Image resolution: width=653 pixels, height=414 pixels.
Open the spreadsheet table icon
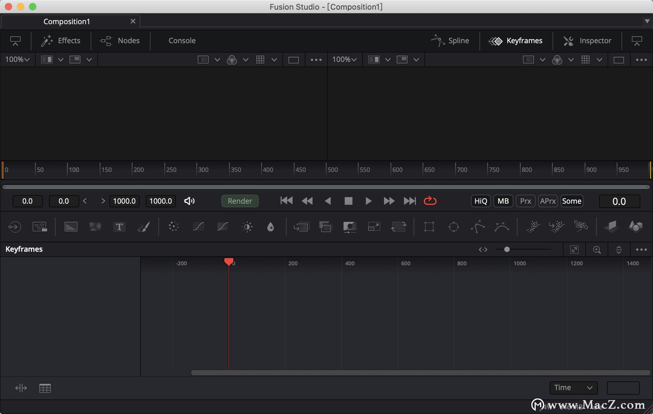coord(45,388)
